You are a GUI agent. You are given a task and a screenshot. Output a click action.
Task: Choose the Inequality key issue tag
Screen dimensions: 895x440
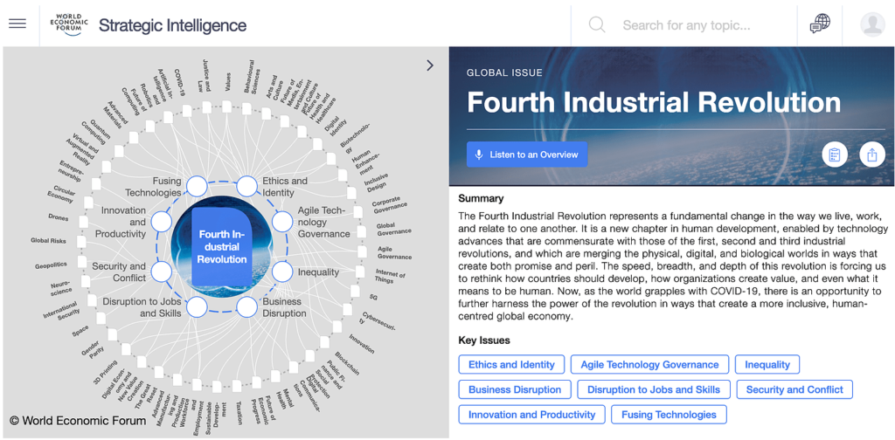click(x=767, y=365)
